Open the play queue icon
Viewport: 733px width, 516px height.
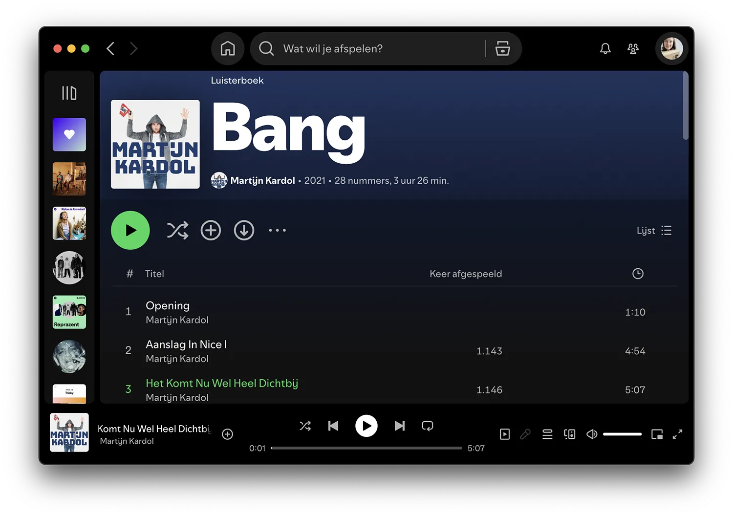pyautogui.click(x=547, y=434)
